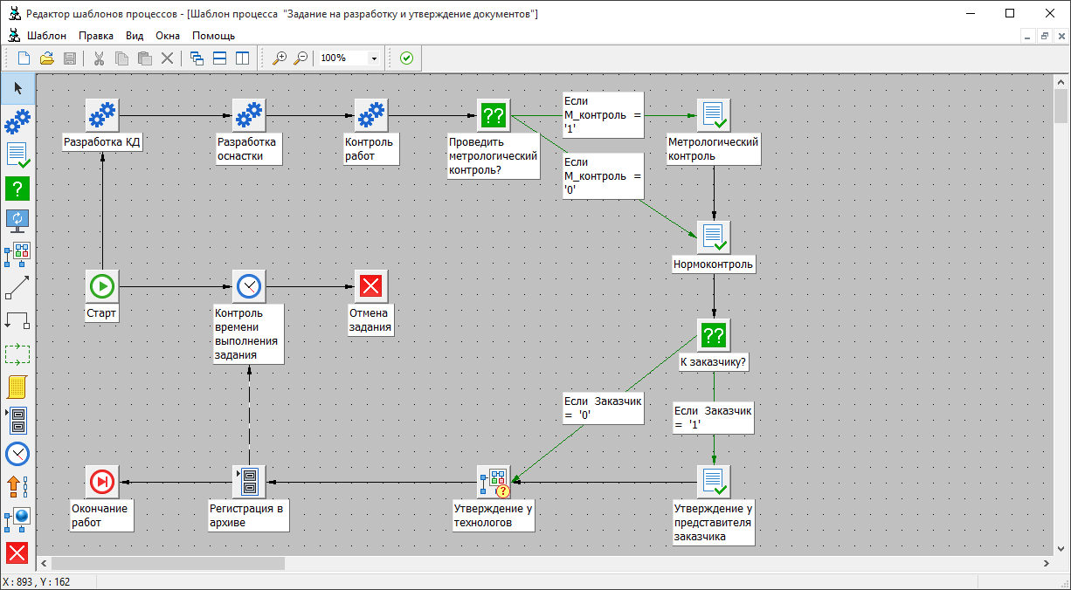Choose the single green question mark palette tool
1071x590 pixels.
(17, 188)
